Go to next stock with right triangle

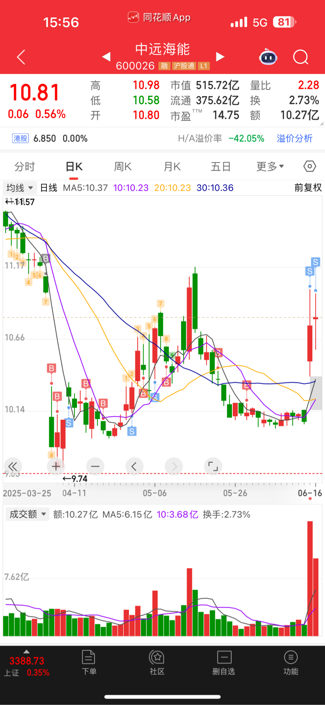(220, 56)
